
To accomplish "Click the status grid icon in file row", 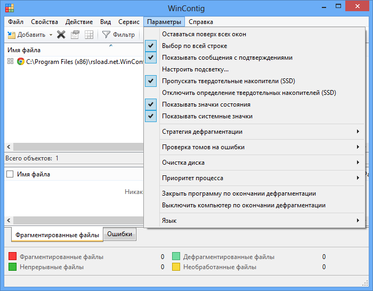I will (x=10, y=61).
